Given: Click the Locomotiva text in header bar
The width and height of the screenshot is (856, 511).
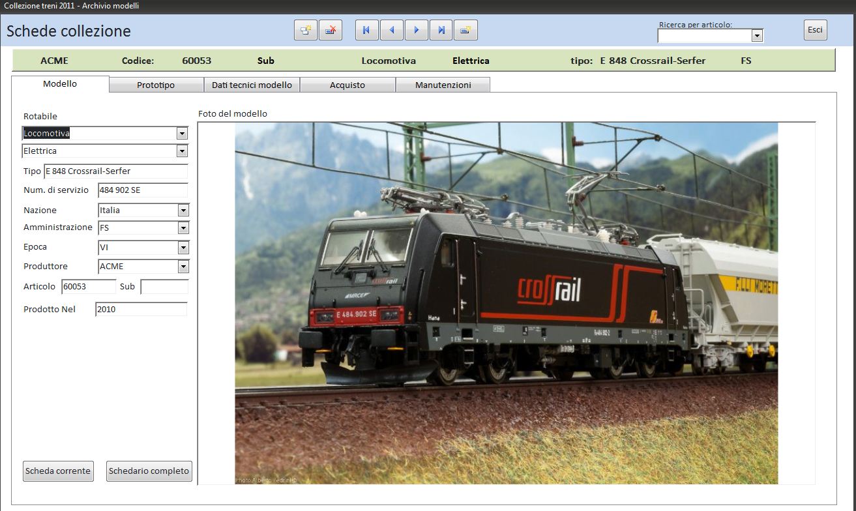Looking at the screenshot, I should (389, 61).
